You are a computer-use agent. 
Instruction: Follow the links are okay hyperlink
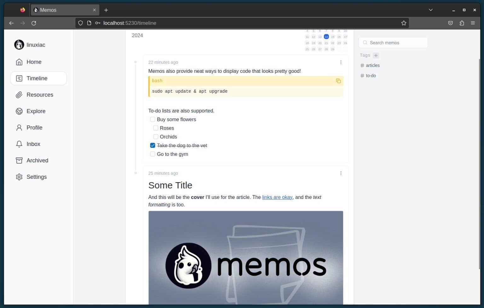pos(277,197)
